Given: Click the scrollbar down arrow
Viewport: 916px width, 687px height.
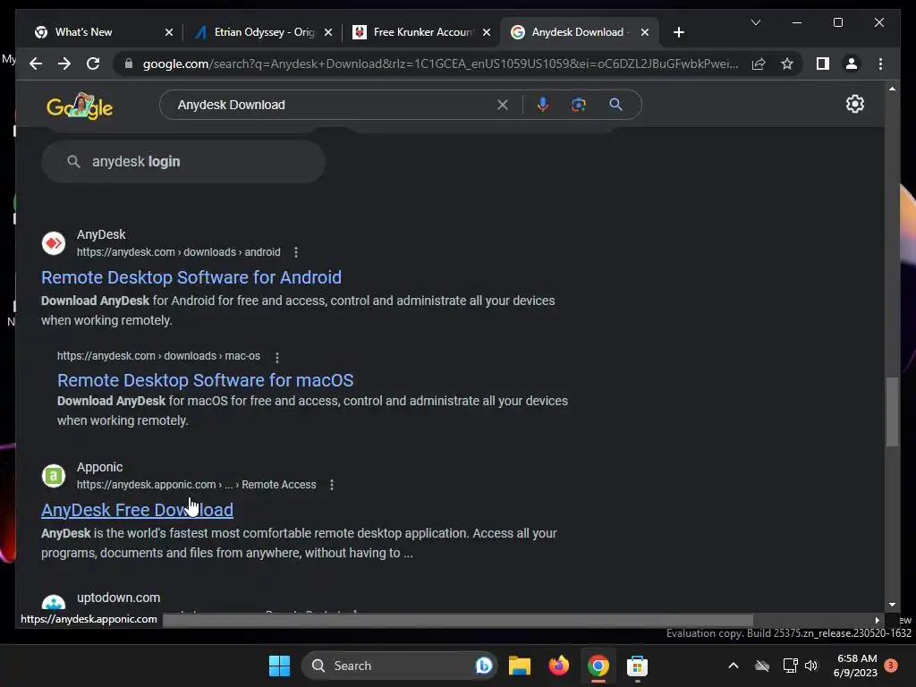Looking at the screenshot, I should pos(892,605).
